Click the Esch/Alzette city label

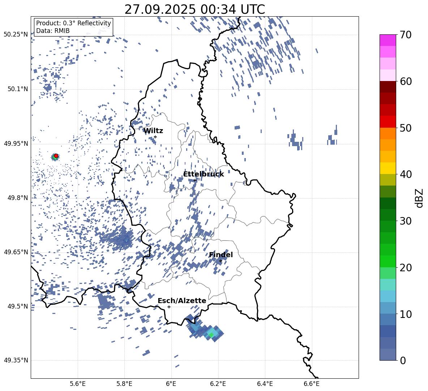(x=182, y=301)
